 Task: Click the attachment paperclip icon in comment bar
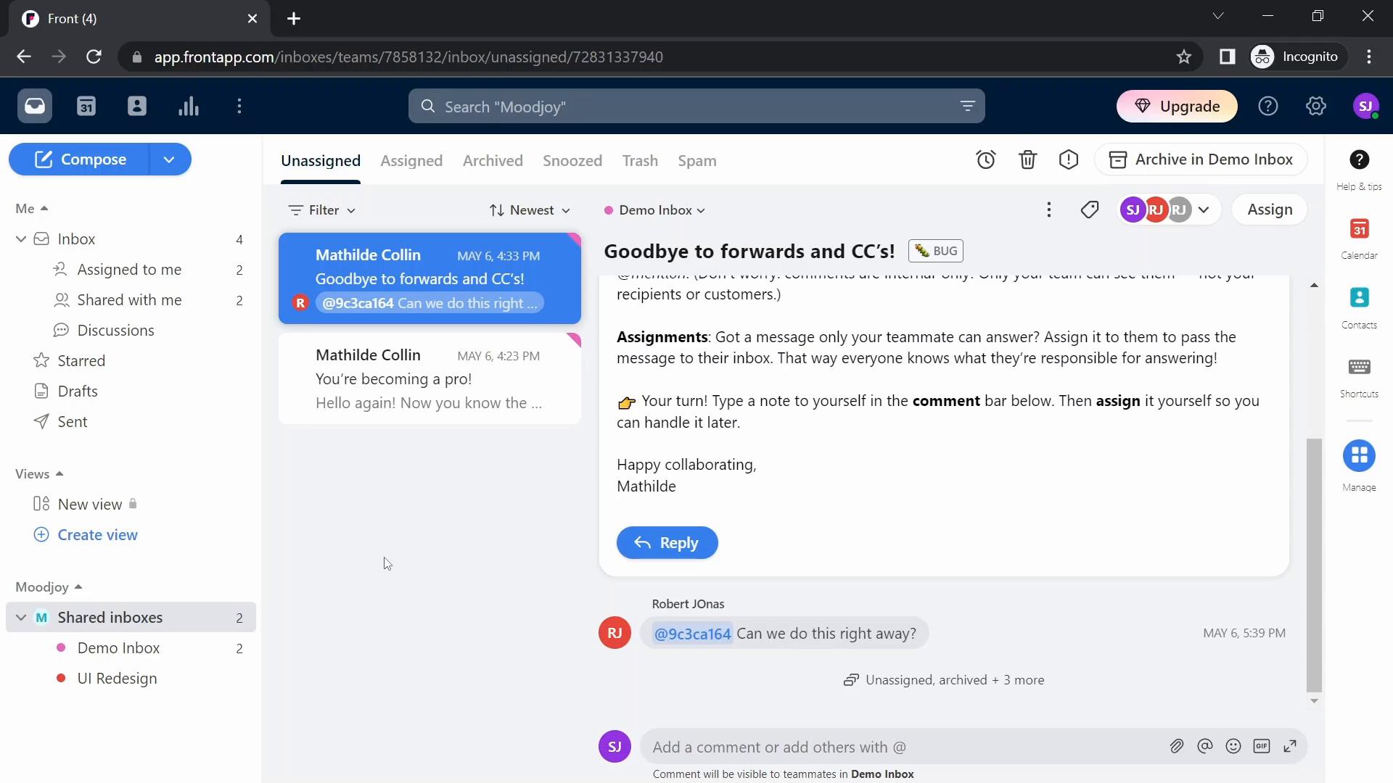click(x=1176, y=747)
